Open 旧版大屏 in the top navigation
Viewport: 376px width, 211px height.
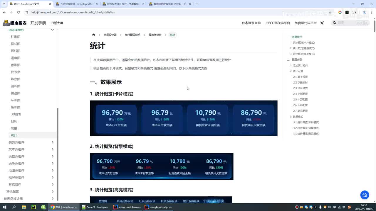57,23
